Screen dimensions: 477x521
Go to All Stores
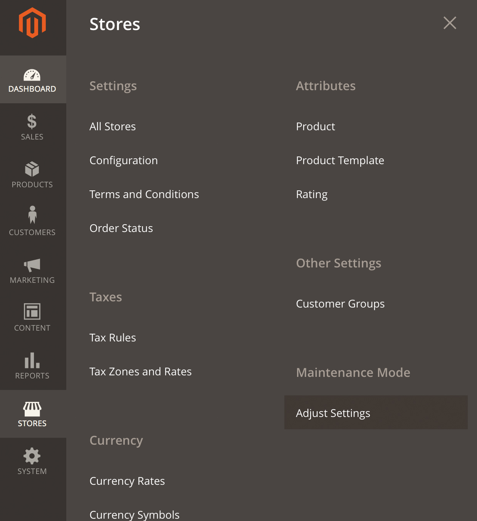click(x=113, y=126)
